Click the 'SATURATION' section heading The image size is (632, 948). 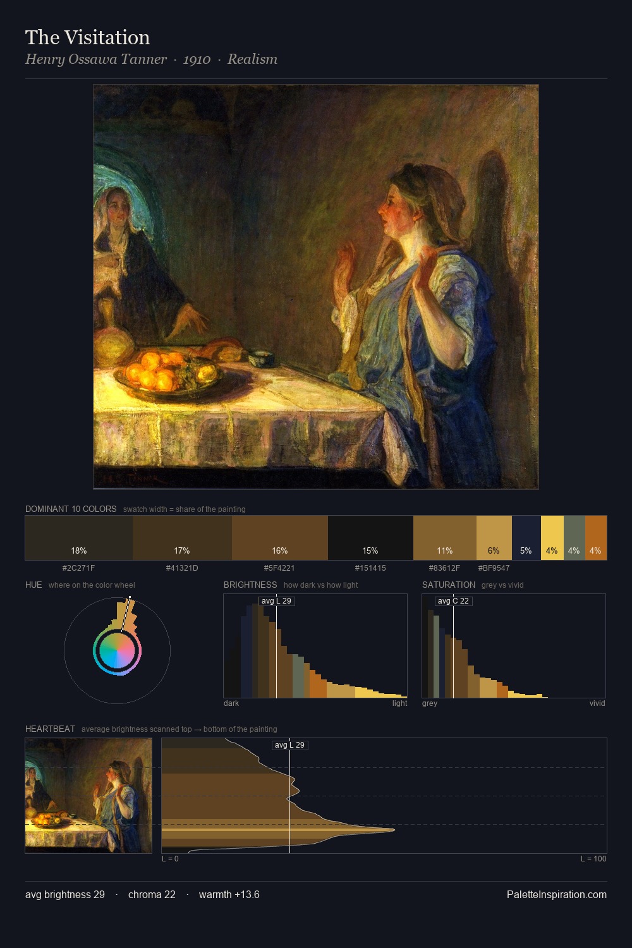449,585
